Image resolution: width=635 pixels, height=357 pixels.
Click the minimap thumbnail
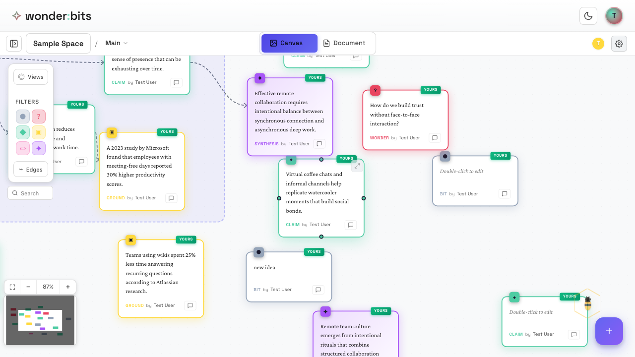[40, 320]
